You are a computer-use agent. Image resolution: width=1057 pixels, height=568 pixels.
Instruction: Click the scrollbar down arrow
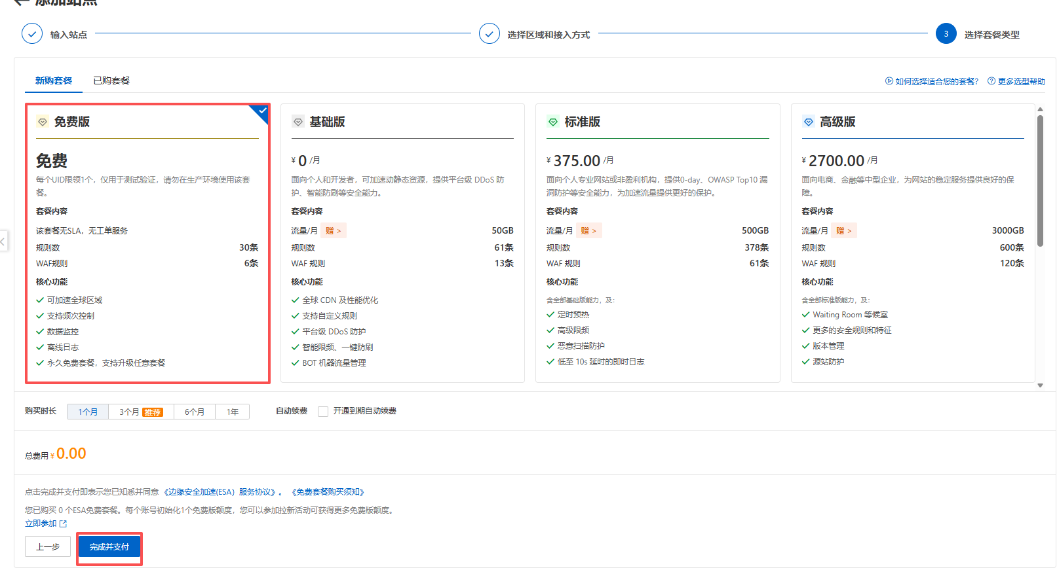1040,385
